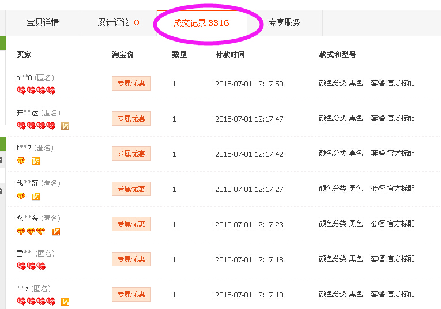Click the gold badge icon beside 伐**落
The width and height of the screenshot is (441, 309).
pyautogui.click(x=36, y=196)
